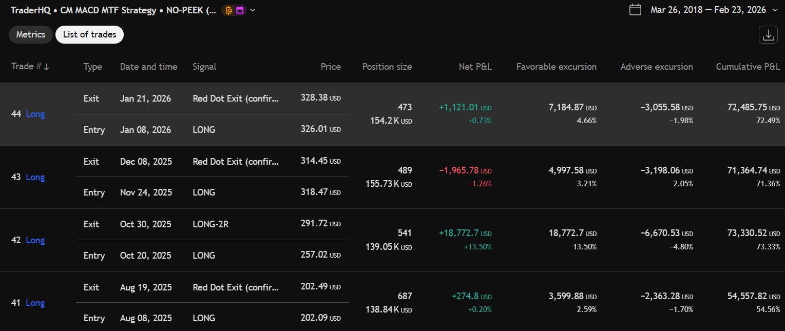Click the calendar icon beside the date range
The width and height of the screenshot is (785, 331).
[x=635, y=10]
